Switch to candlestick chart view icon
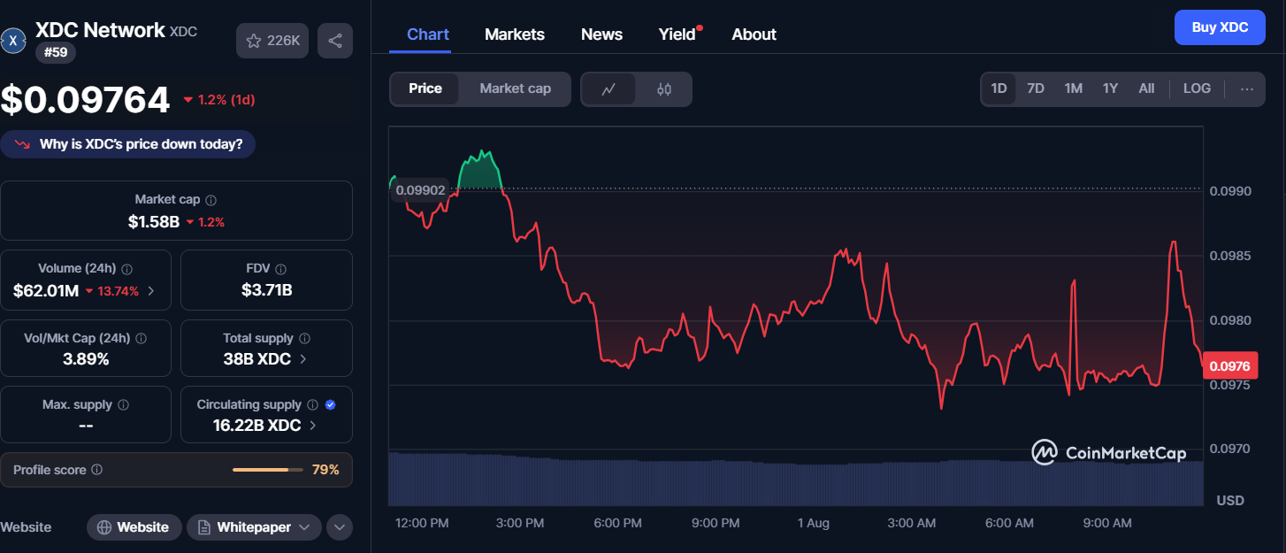The height and width of the screenshot is (553, 1286). (664, 88)
